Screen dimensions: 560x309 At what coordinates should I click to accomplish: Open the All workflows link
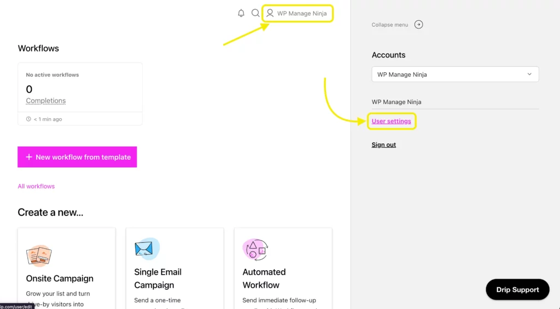click(x=36, y=186)
